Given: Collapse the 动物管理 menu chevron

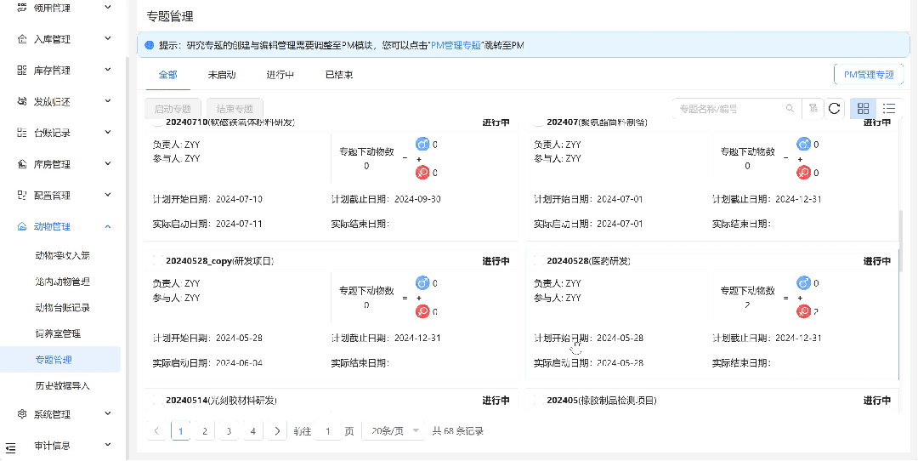Looking at the screenshot, I should pyautogui.click(x=108, y=226).
